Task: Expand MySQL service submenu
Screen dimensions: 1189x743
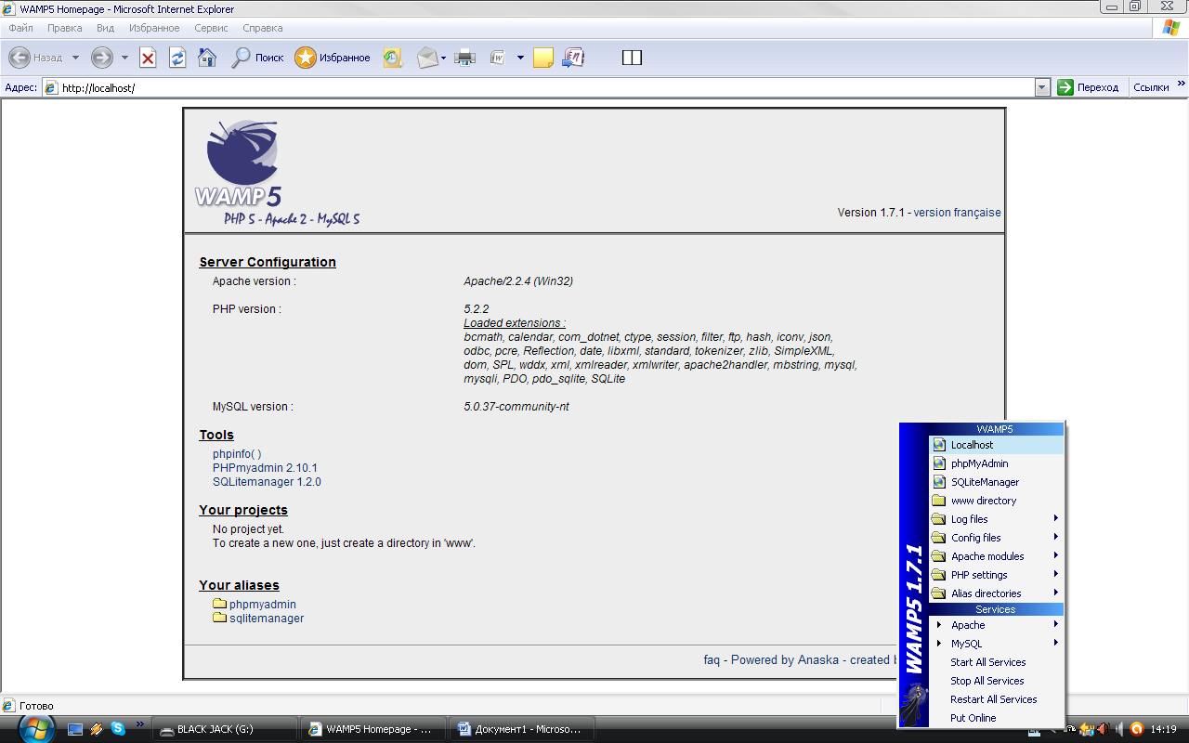Action: pyautogui.click(x=1056, y=643)
